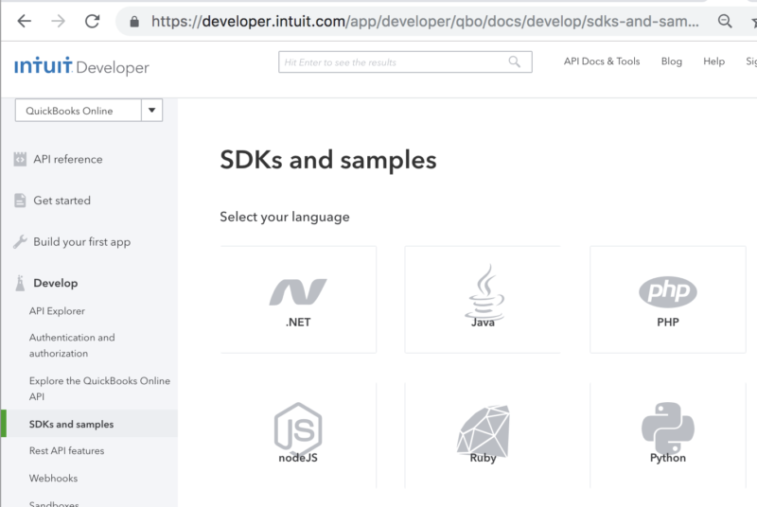Click the wrench icon for Build your first app

pos(20,242)
